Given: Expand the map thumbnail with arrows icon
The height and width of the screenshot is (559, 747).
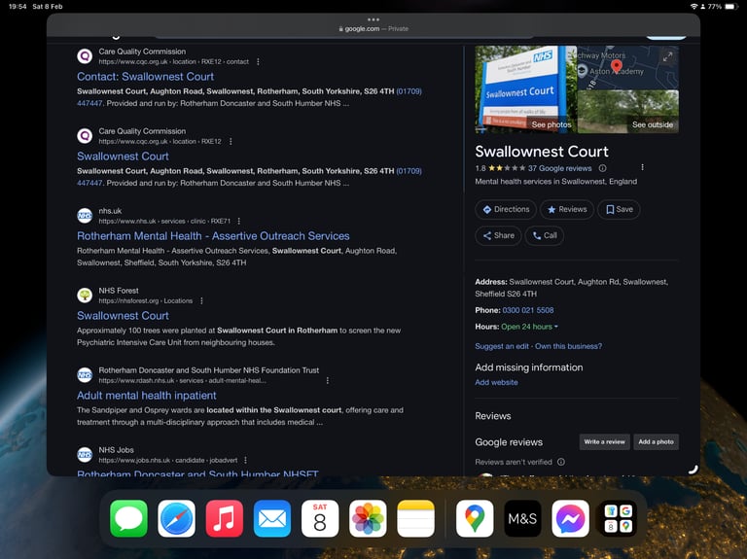Looking at the screenshot, I should tap(667, 56).
